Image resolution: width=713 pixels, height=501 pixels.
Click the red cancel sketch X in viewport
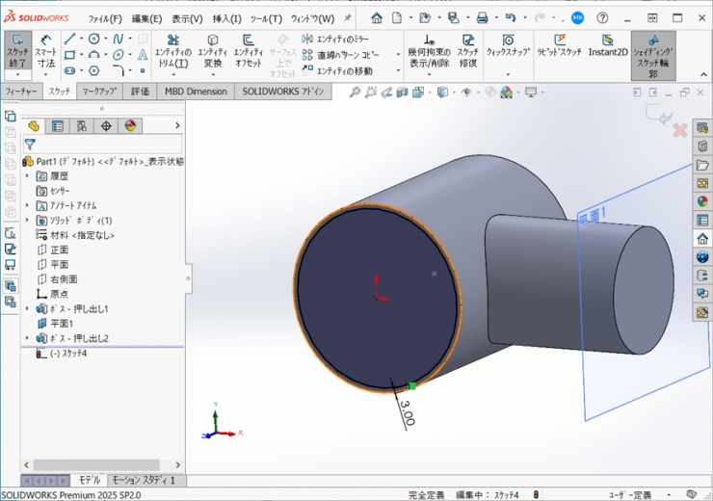point(679,129)
